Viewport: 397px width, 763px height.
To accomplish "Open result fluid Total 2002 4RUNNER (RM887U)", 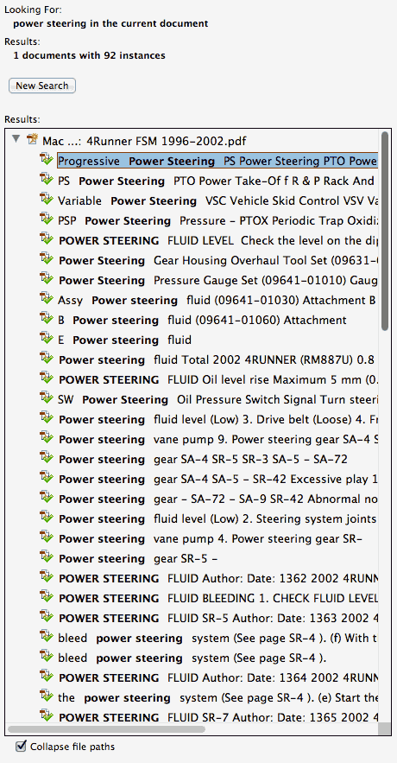I will pyautogui.click(x=217, y=360).
